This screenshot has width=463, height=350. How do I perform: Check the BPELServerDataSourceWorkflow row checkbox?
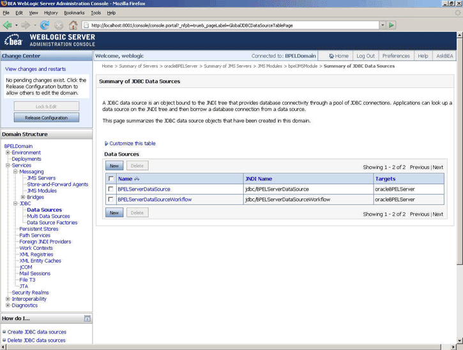110,200
